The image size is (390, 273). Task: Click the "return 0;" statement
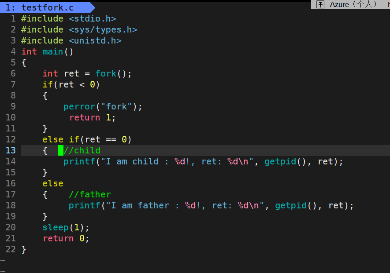click(66, 239)
